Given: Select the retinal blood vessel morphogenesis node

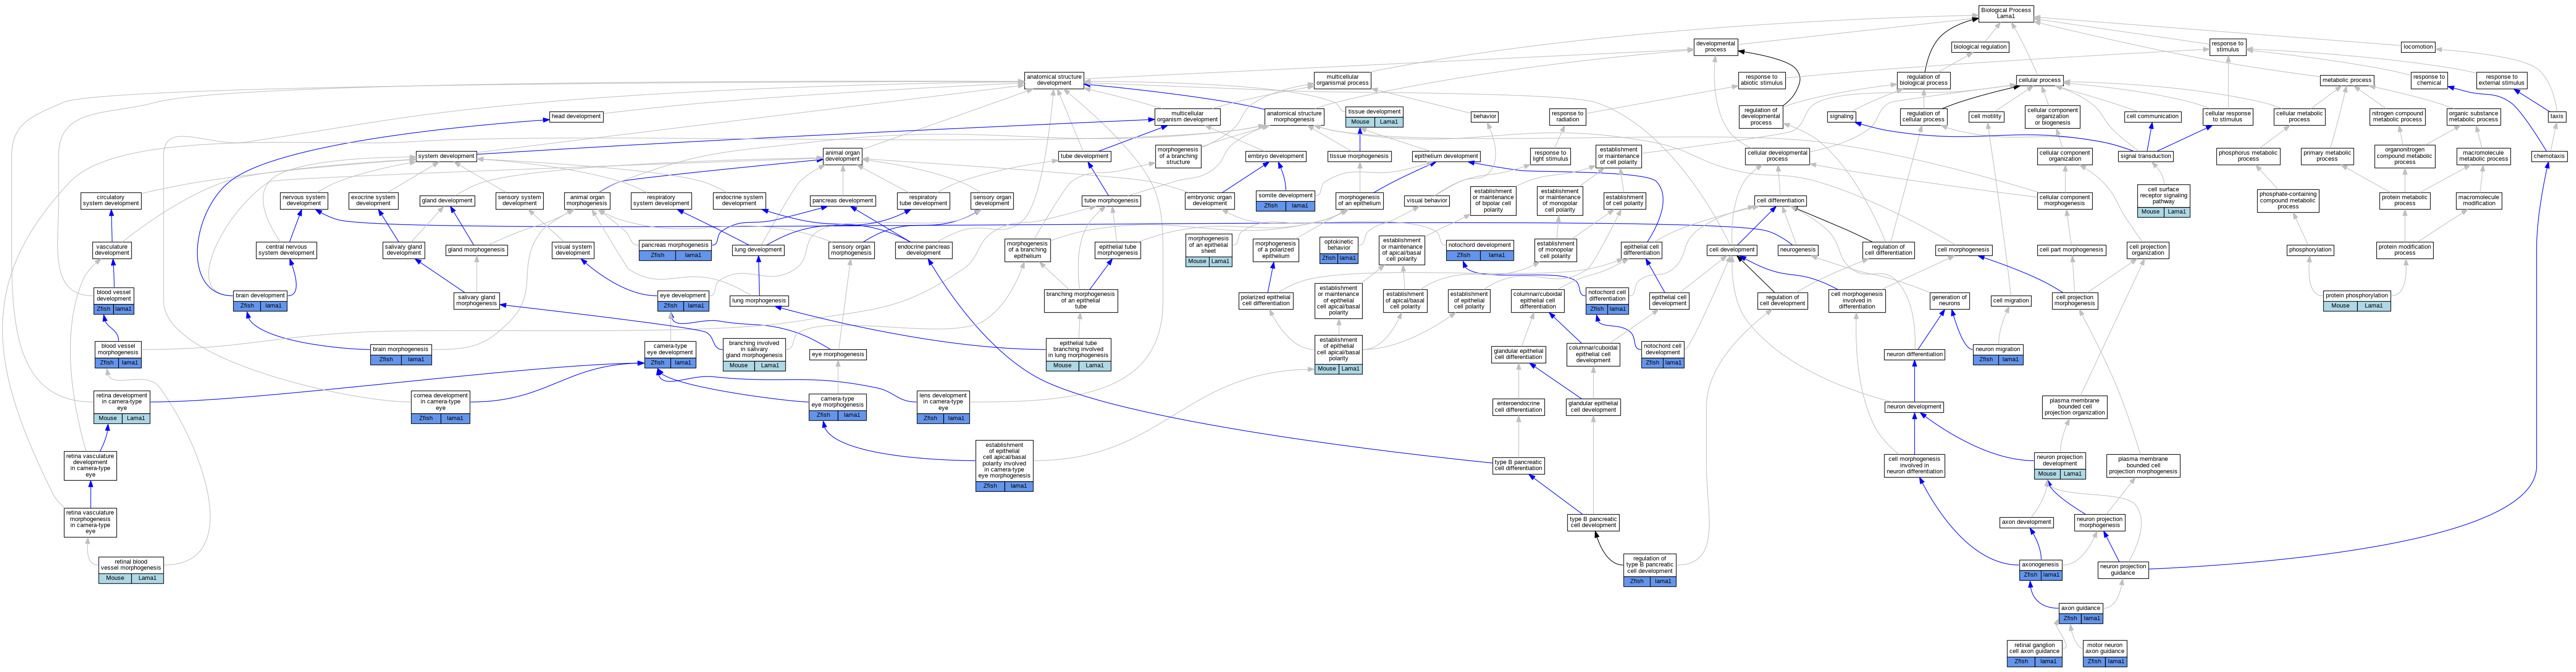Looking at the screenshot, I should tap(131, 570).
